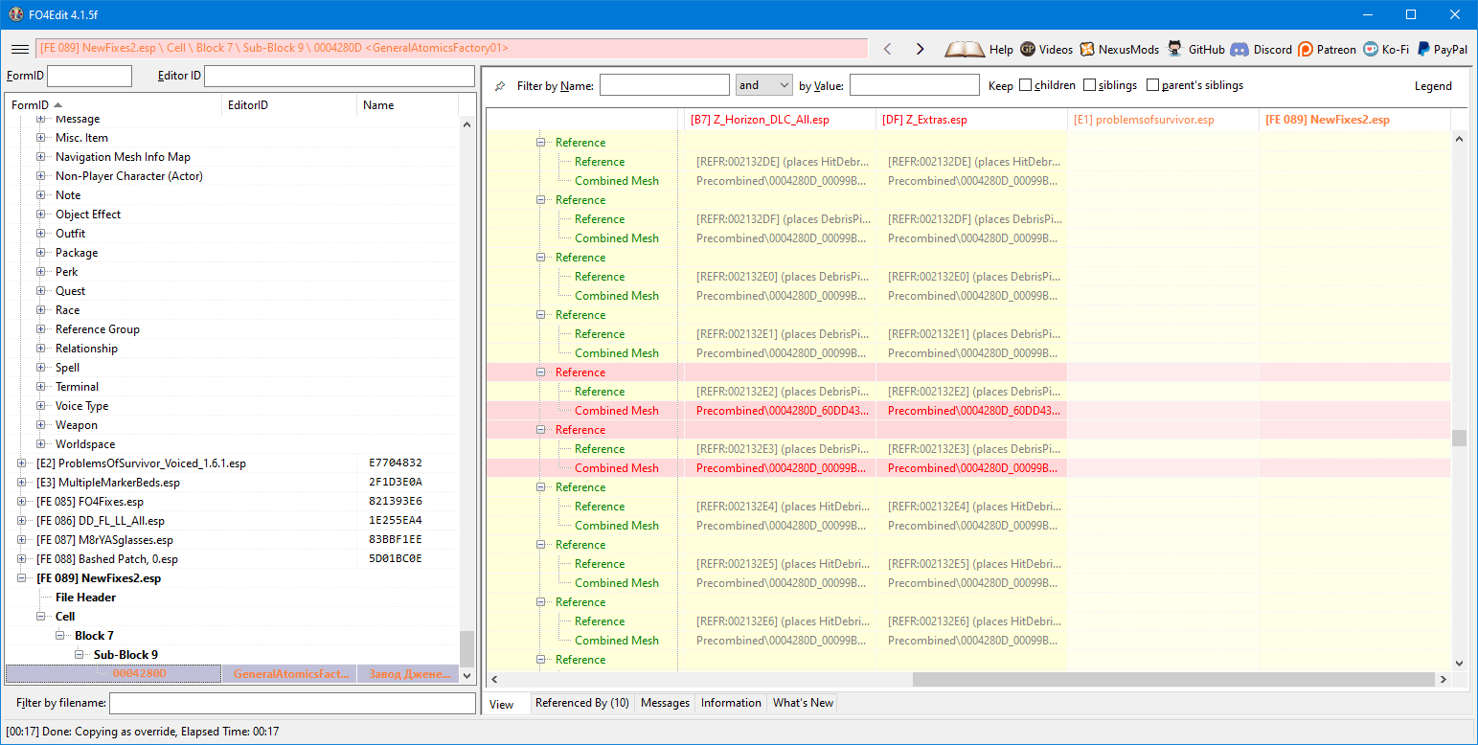Click the Legend button
Image resolution: width=1478 pixels, height=745 pixels.
[x=1433, y=85]
